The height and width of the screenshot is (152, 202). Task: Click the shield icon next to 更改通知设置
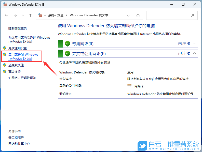(5, 48)
